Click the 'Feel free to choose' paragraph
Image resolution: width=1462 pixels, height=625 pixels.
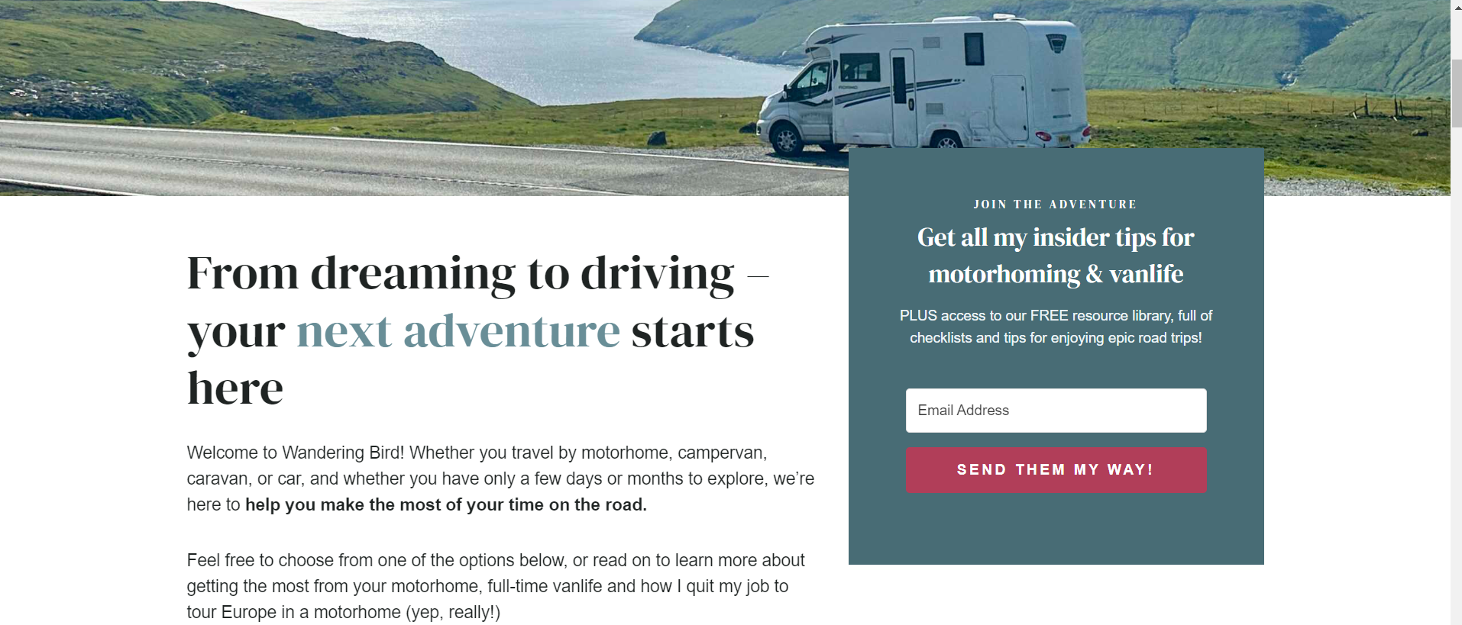point(496,586)
